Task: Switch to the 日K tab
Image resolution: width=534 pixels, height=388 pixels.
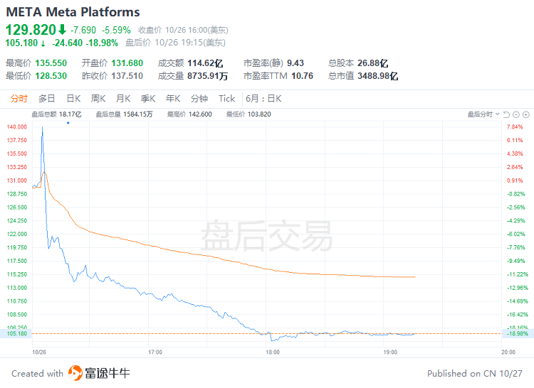Action: 73,99
